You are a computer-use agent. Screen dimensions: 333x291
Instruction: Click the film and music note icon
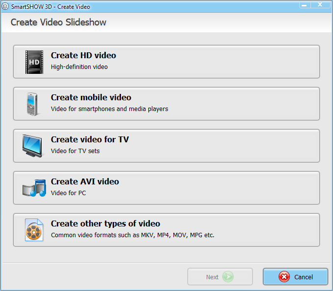pos(34,188)
